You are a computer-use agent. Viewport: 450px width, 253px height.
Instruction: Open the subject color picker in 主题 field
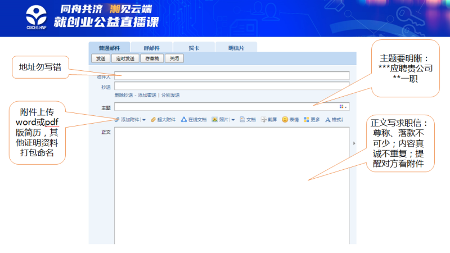pyautogui.click(x=343, y=106)
